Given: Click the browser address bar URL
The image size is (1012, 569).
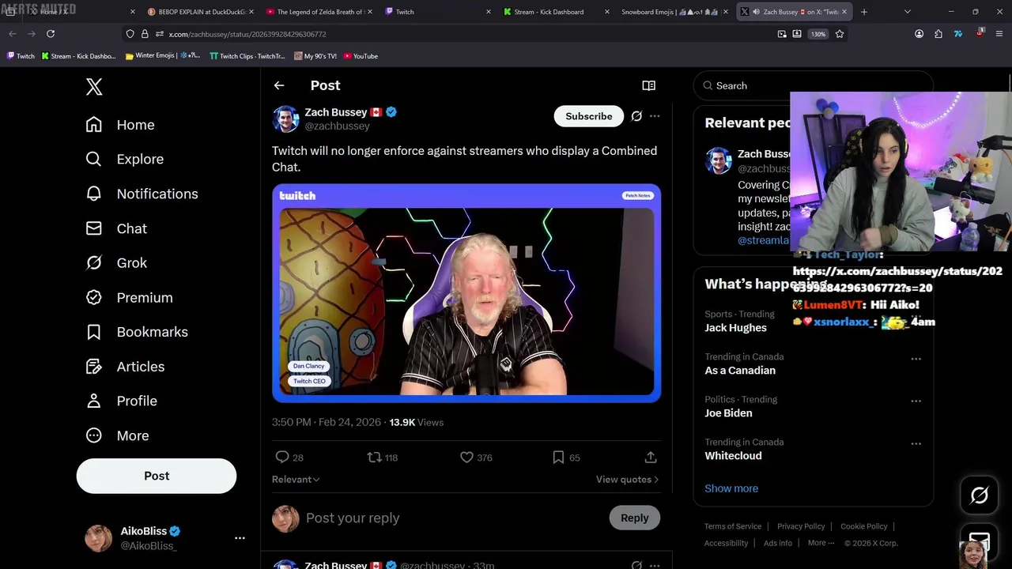Looking at the screenshot, I should 247,34.
